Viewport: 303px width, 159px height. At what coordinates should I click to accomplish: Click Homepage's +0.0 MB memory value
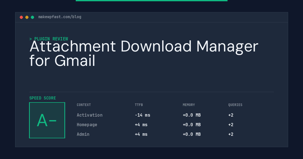click(x=192, y=125)
